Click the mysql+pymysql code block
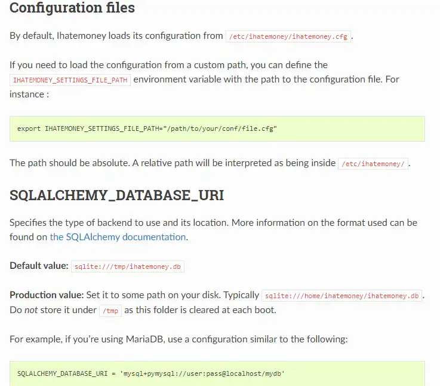The image size is (440, 386). coord(217,373)
